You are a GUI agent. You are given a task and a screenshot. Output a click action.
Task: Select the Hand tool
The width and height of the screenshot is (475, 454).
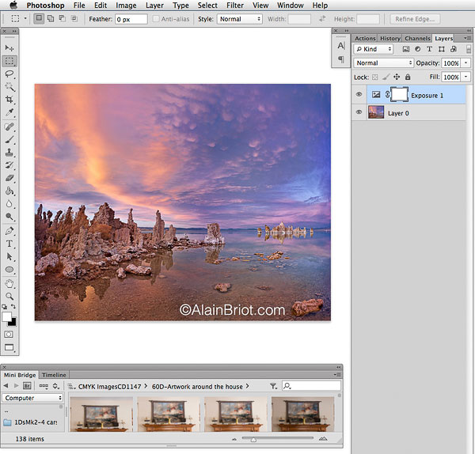click(9, 283)
